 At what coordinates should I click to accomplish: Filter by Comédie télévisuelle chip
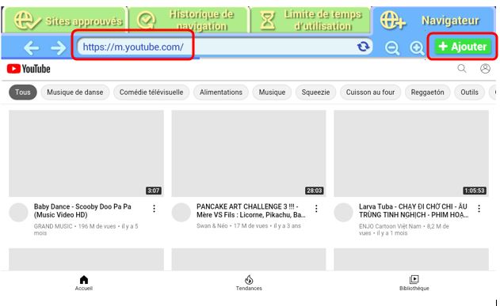[151, 93]
